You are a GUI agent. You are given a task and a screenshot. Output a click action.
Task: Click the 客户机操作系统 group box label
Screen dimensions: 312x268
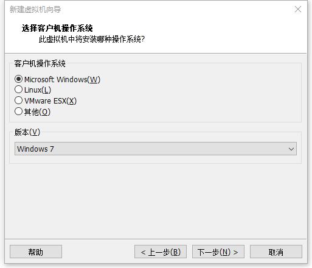pos(40,63)
